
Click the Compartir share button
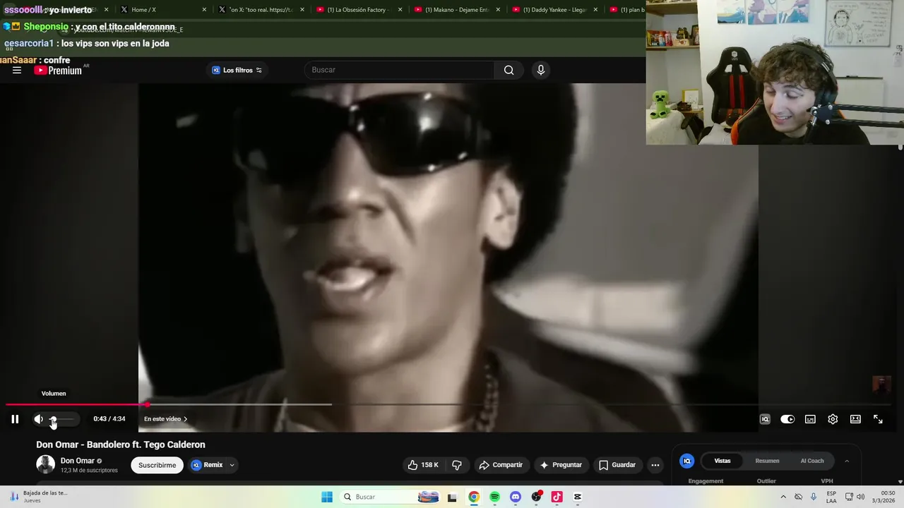(x=501, y=465)
